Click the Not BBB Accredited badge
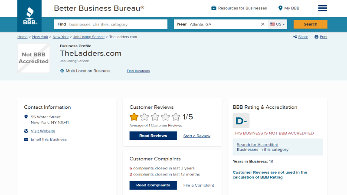347x195 pixels. pos(34,58)
